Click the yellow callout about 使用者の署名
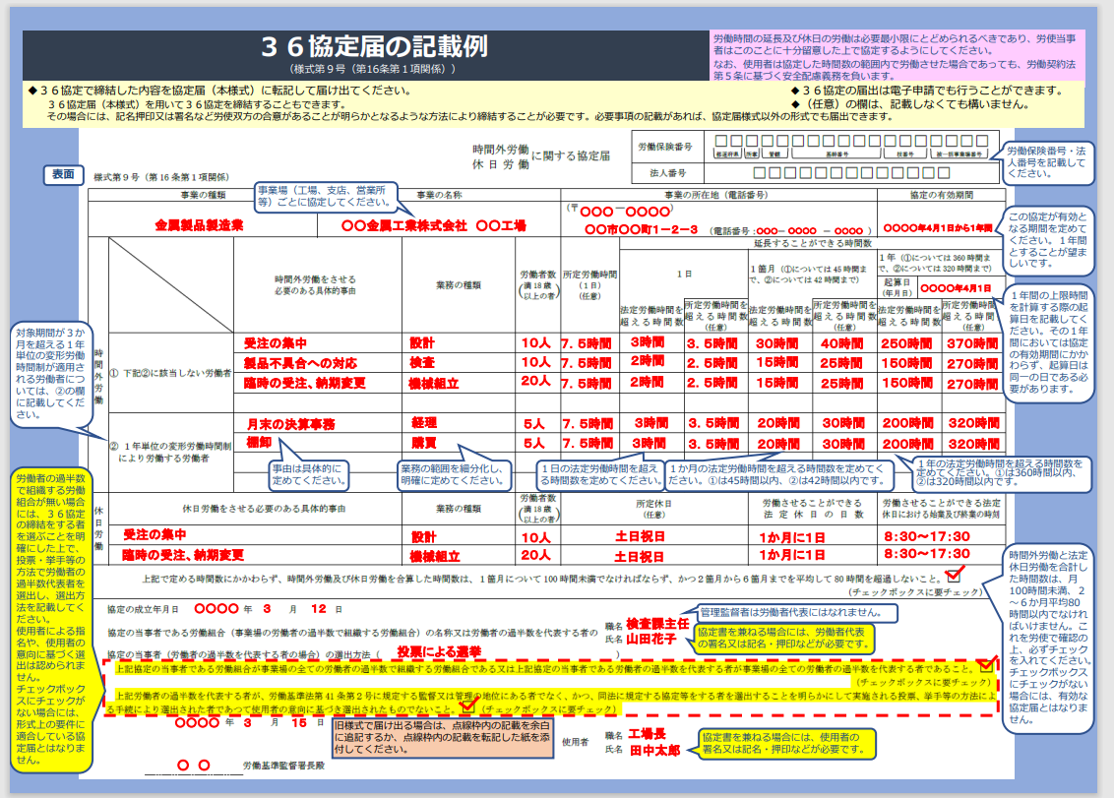1114x798 pixels. tap(786, 743)
